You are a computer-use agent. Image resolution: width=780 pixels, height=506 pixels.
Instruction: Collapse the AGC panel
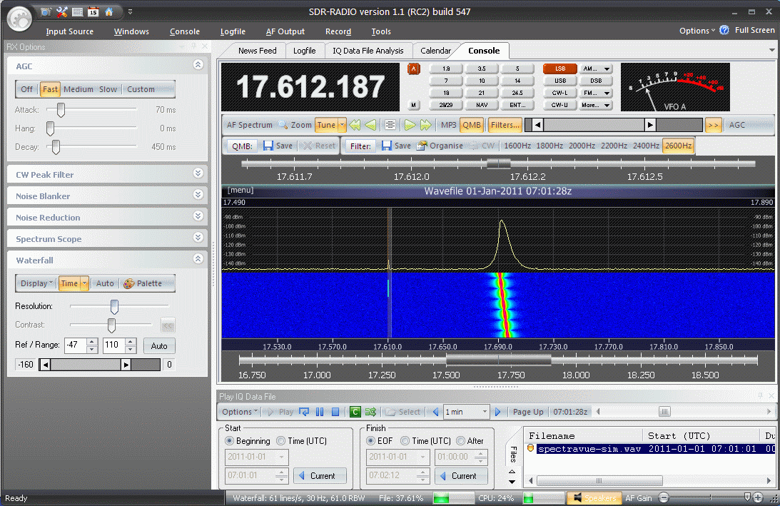pyautogui.click(x=198, y=65)
